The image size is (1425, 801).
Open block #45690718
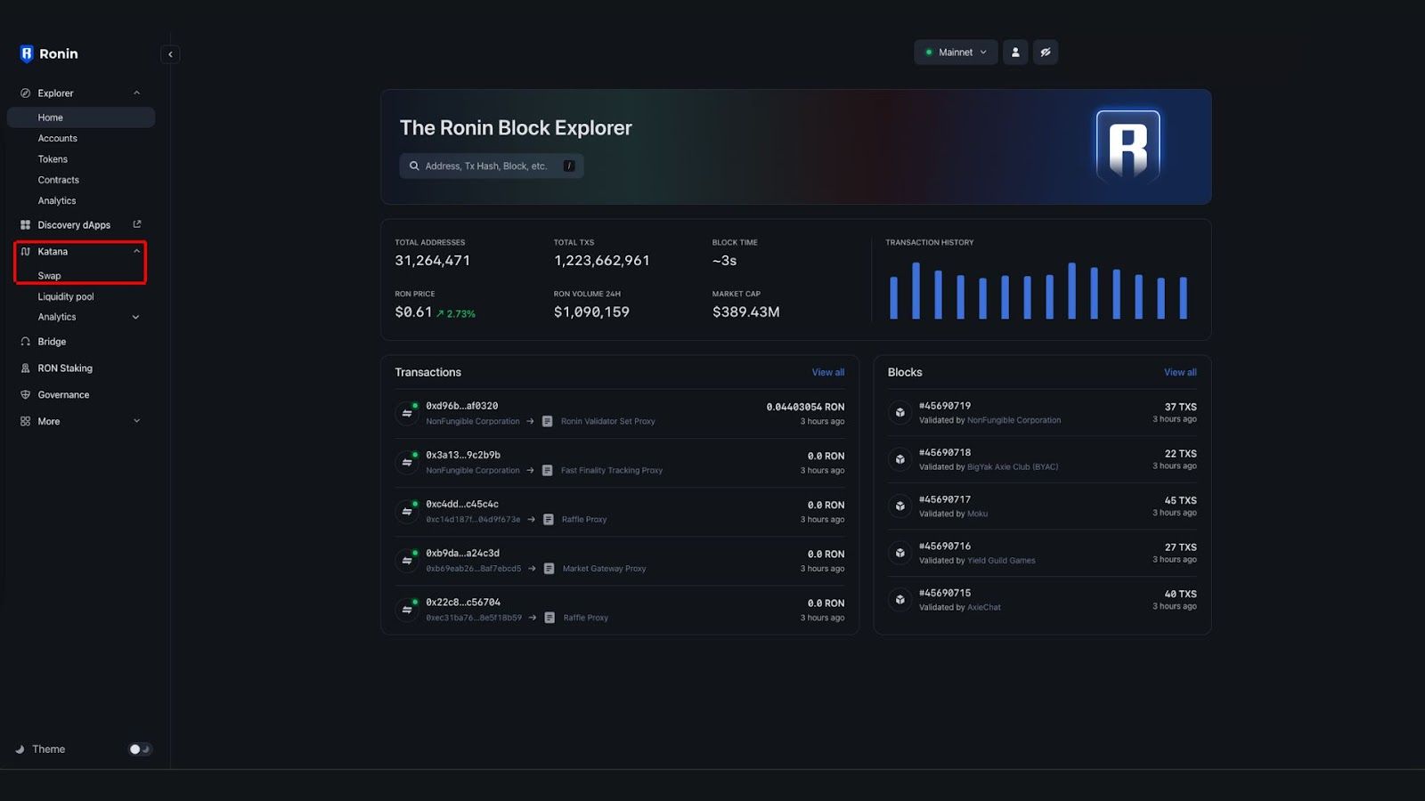(945, 453)
